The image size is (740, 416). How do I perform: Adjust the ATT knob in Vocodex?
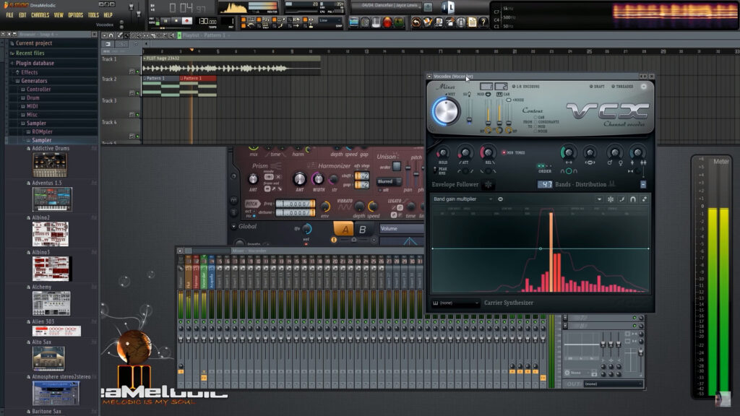465,152
